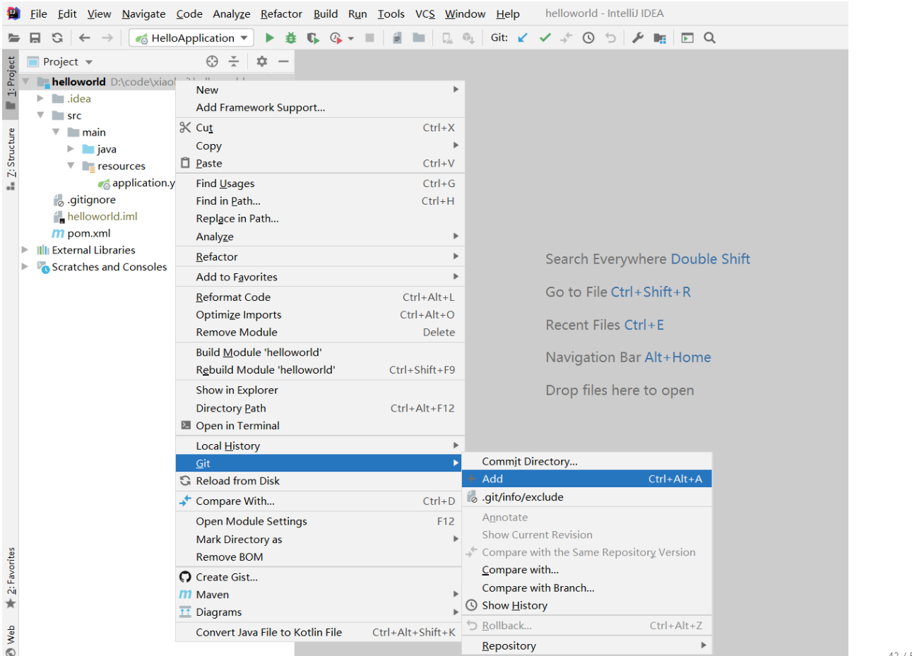912x656 pixels.
Task: Choose Add in the Git submenu
Action: 587,479
